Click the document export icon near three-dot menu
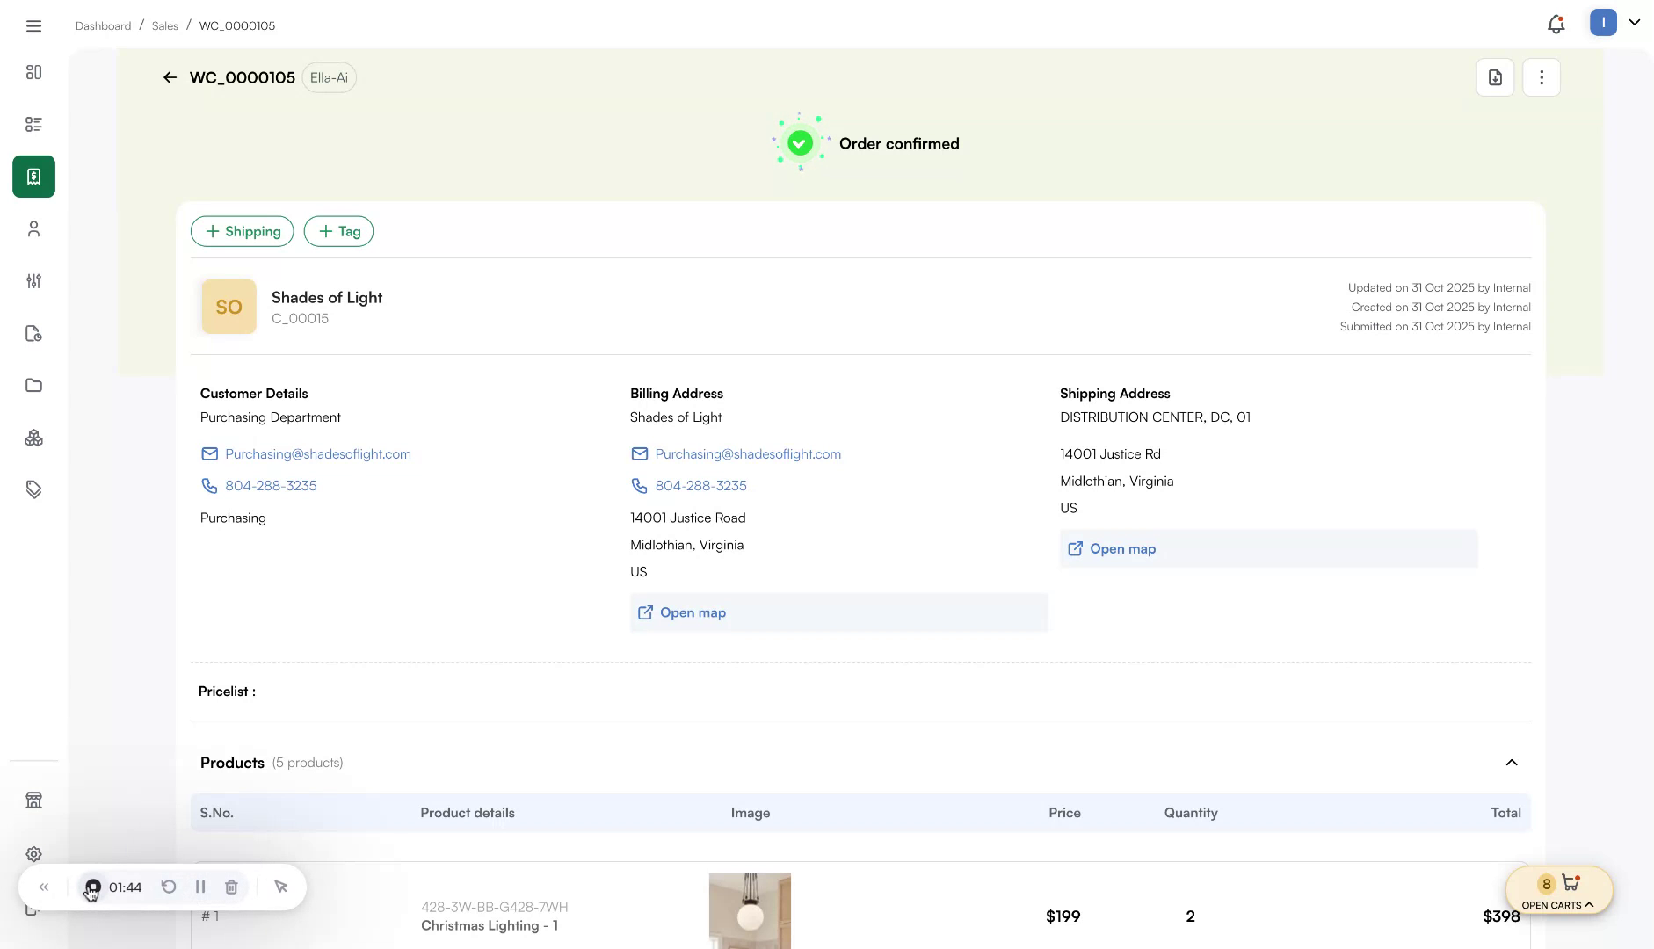1654x949 pixels. [x=1494, y=77]
